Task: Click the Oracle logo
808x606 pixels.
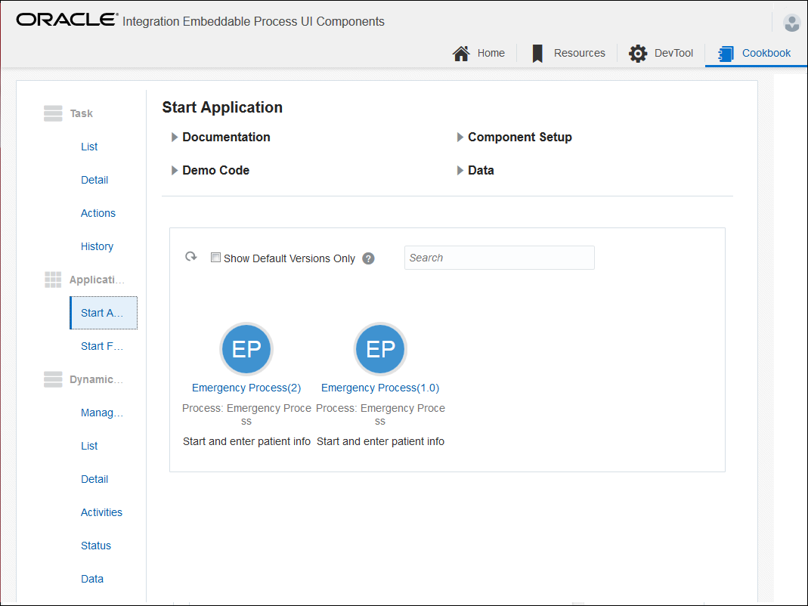Action: point(67,20)
